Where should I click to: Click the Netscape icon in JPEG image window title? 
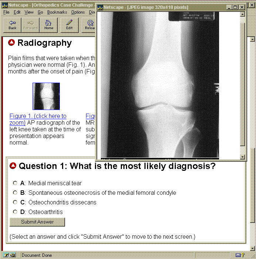tap(100, 7)
